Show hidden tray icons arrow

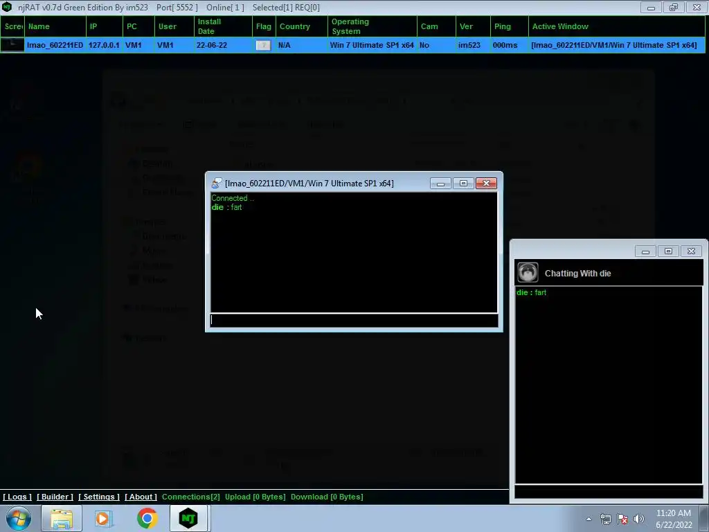[x=589, y=519]
